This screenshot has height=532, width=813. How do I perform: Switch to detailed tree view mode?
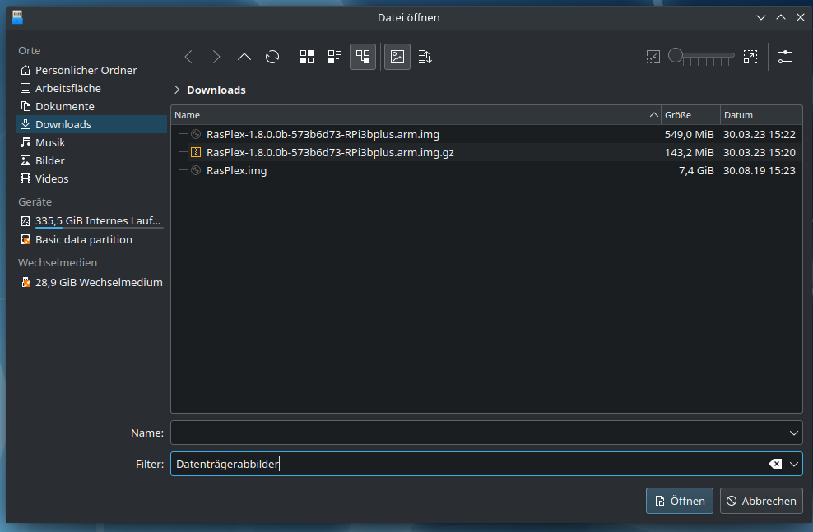pyautogui.click(x=363, y=57)
